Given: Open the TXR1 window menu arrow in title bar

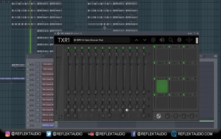Looking at the screenshot, I should (x=55, y=33).
